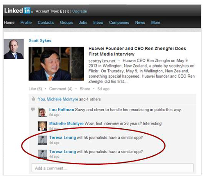205x177 pixels.
Task: Click Share under the post
Action: click(x=85, y=89)
